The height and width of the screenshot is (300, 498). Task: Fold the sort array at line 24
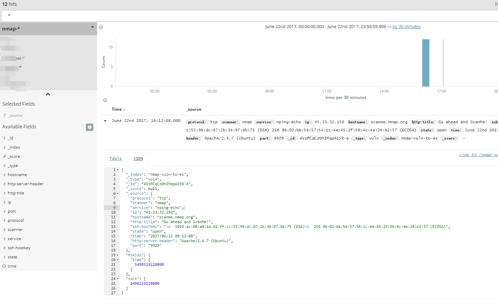pyautogui.click(x=118, y=279)
